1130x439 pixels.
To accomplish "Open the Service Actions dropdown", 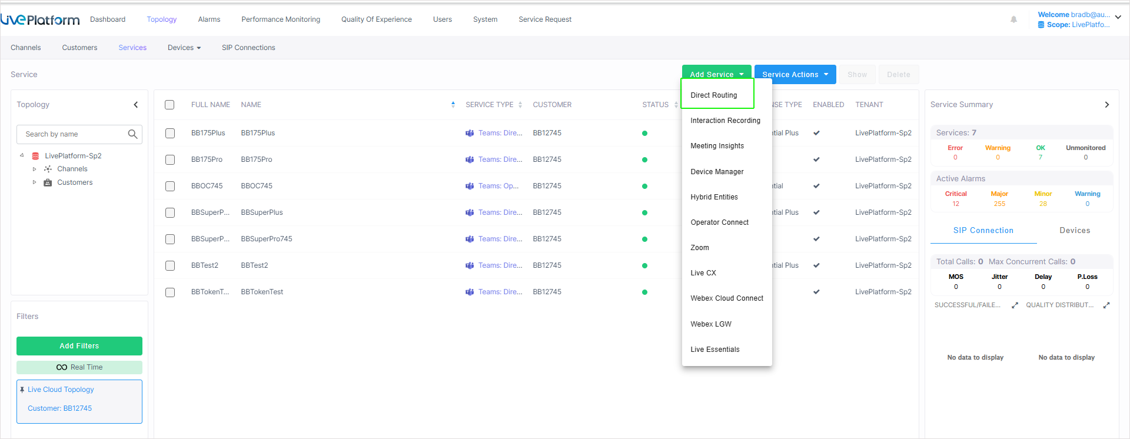I will coord(795,75).
